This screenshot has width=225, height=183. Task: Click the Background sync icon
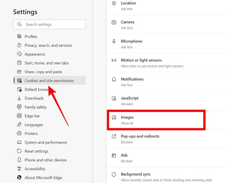[114, 174]
